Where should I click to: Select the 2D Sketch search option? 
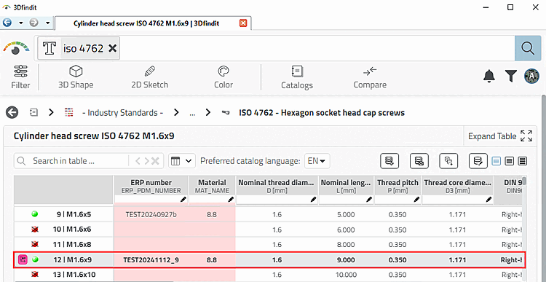[x=149, y=77]
